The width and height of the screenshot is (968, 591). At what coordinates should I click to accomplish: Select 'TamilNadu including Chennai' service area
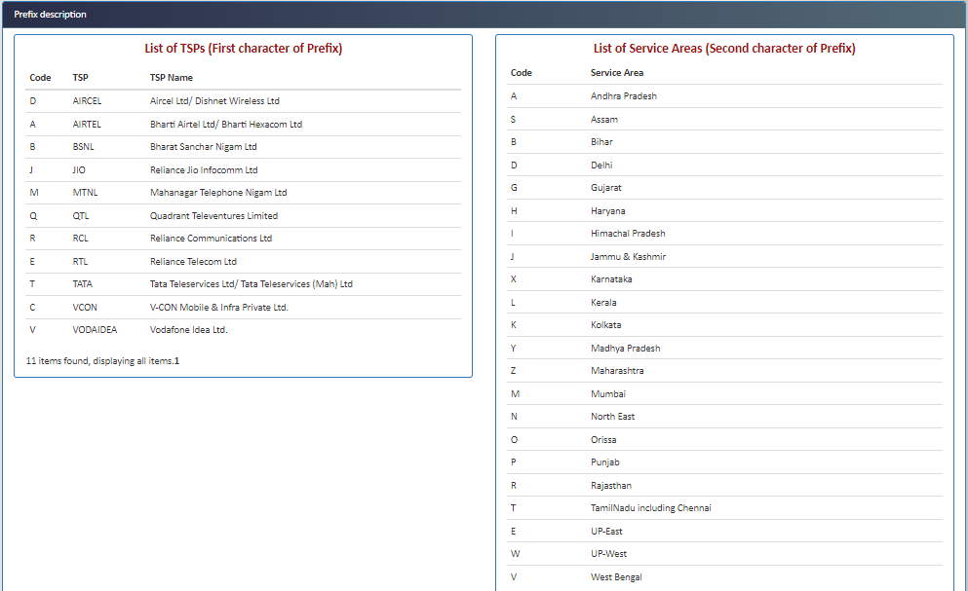650,508
